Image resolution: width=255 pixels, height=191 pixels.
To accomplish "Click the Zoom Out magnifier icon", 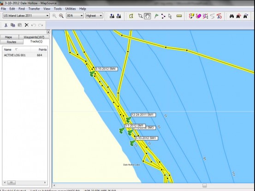I will [x=61, y=16].
